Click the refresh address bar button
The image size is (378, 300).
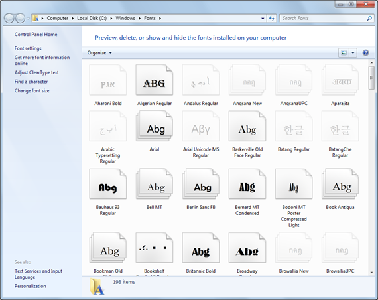(x=271, y=18)
